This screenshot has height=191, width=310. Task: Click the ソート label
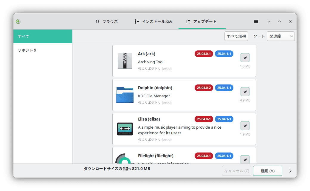tap(259, 36)
